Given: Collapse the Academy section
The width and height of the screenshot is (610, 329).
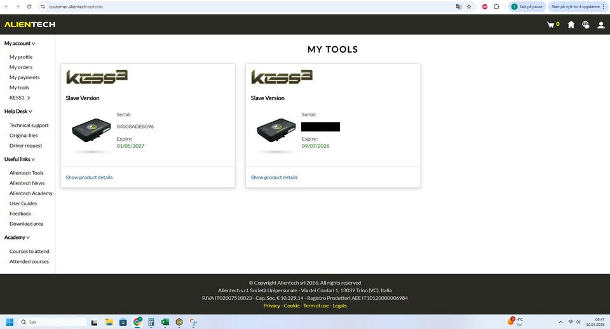Looking at the screenshot, I should pyautogui.click(x=17, y=238).
